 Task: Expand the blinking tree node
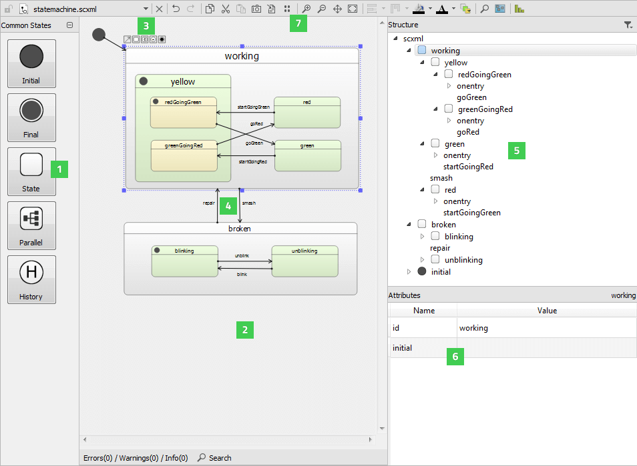422,237
